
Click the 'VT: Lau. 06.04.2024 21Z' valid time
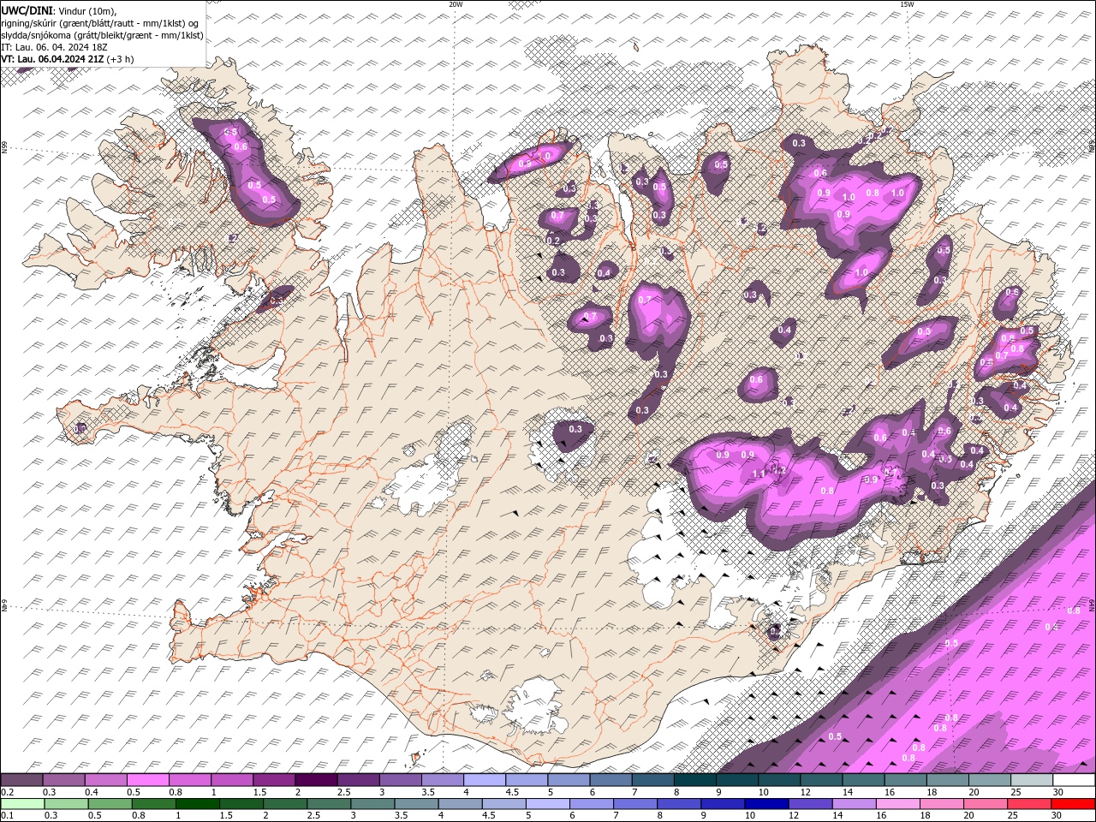[x=53, y=59]
